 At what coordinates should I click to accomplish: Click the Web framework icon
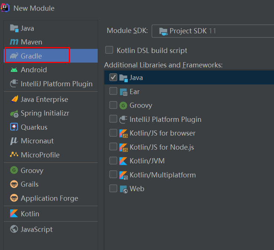[x=124, y=189]
